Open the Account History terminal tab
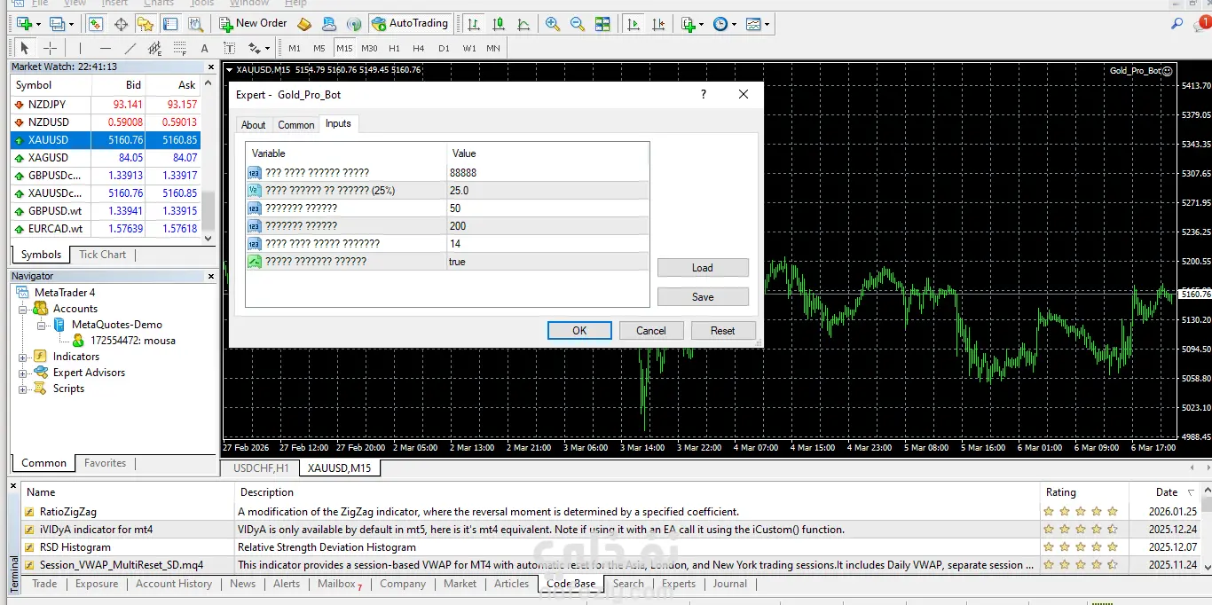Viewport: 1212px width, 605px height. [174, 584]
